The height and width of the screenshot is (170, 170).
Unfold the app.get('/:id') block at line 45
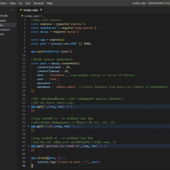pos(28,126)
